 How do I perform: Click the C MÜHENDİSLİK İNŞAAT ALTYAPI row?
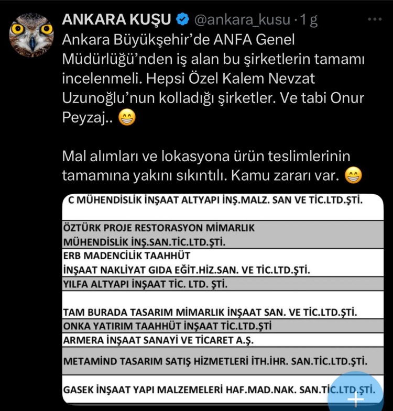coord(223,207)
